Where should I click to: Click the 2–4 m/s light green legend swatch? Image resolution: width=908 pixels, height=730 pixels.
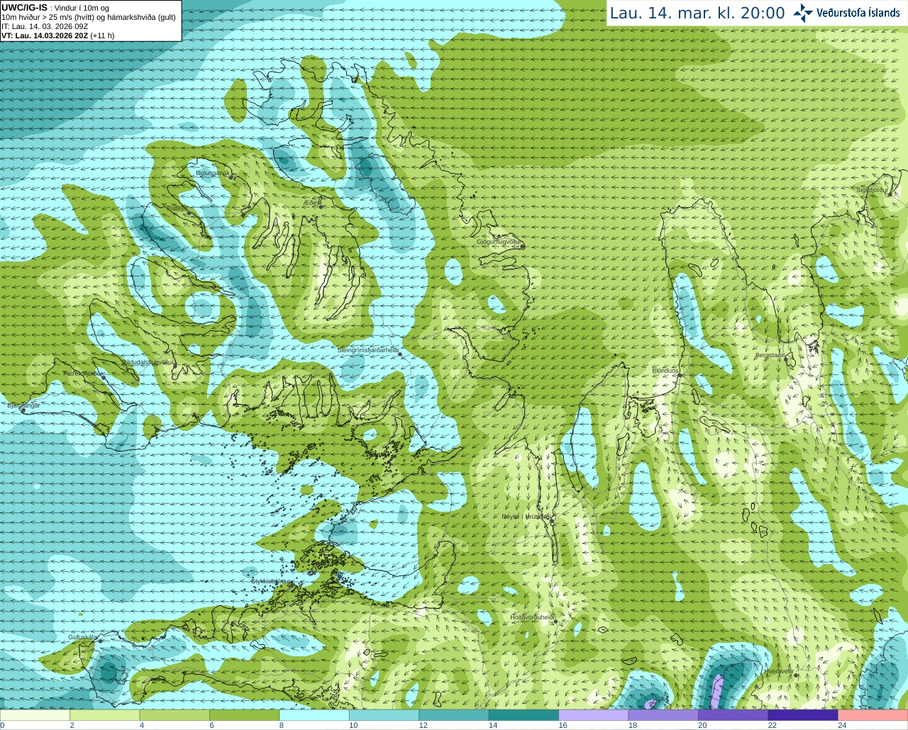[104, 715]
